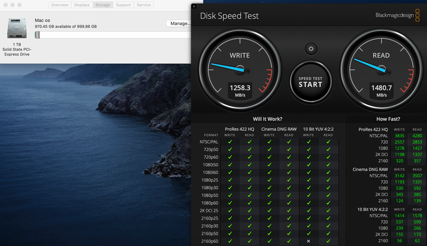Click 10 Bit YUV 2160 write value 56
427x246 pixels.
(x=400, y=241)
